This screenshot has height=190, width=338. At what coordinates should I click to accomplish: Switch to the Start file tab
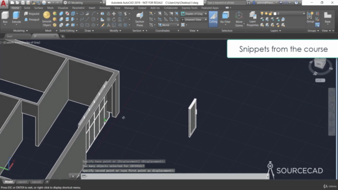pos(10,36)
